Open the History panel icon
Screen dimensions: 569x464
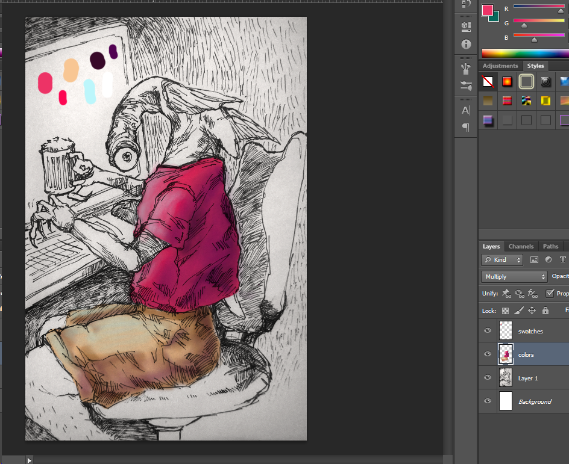466,4
